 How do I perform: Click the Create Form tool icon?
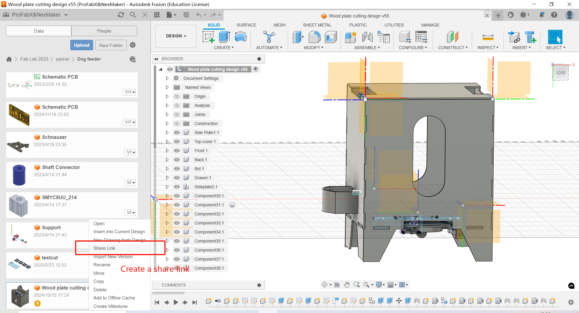tap(241, 37)
